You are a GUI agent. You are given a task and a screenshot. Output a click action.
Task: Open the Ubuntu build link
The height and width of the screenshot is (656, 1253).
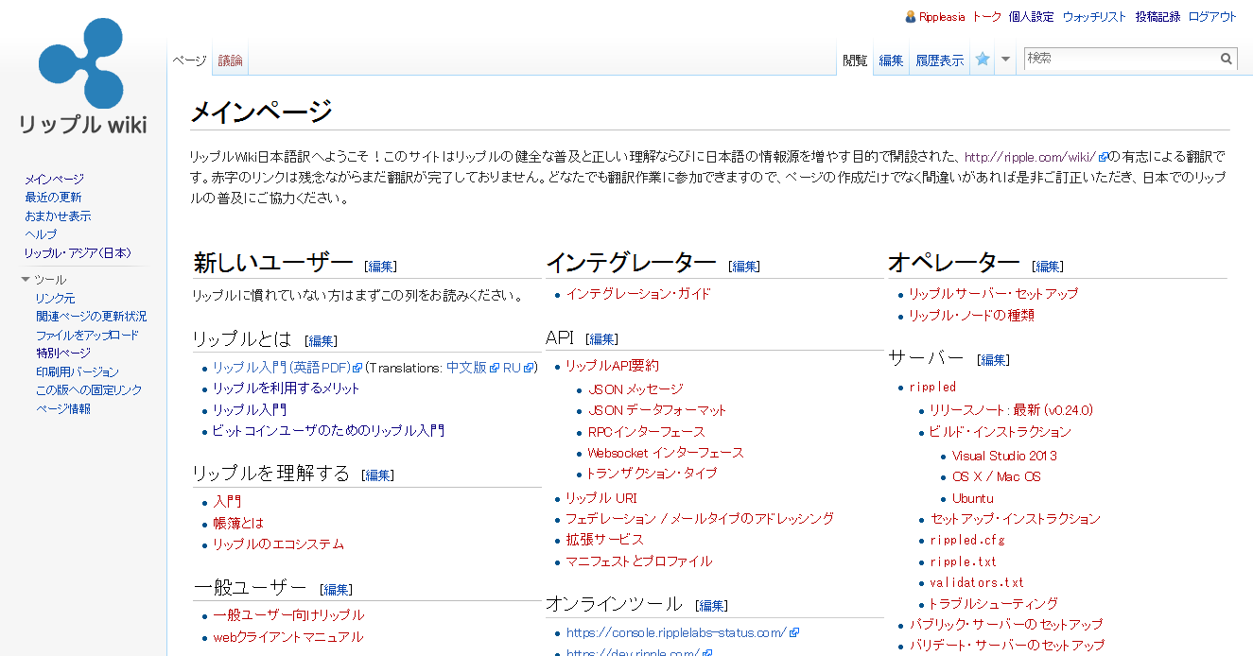973,498
